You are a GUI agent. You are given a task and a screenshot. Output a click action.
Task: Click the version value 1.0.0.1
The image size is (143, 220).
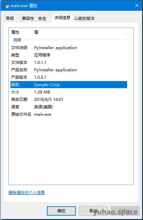(x=40, y=77)
